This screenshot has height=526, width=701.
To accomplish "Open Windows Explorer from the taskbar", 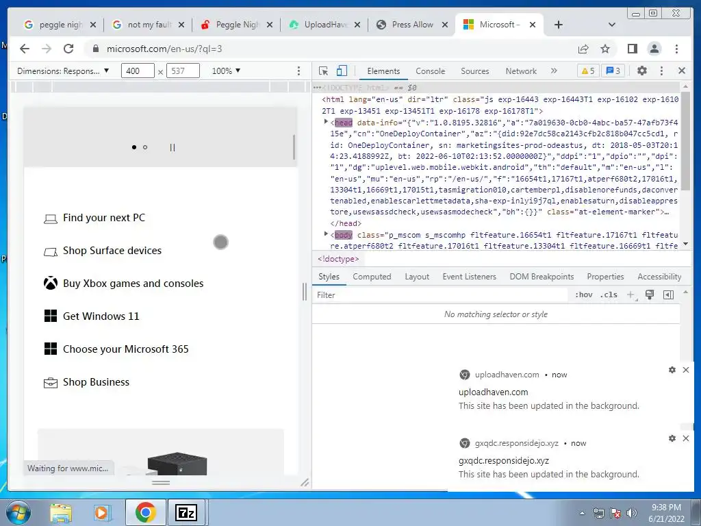I will (x=61, y=512).
